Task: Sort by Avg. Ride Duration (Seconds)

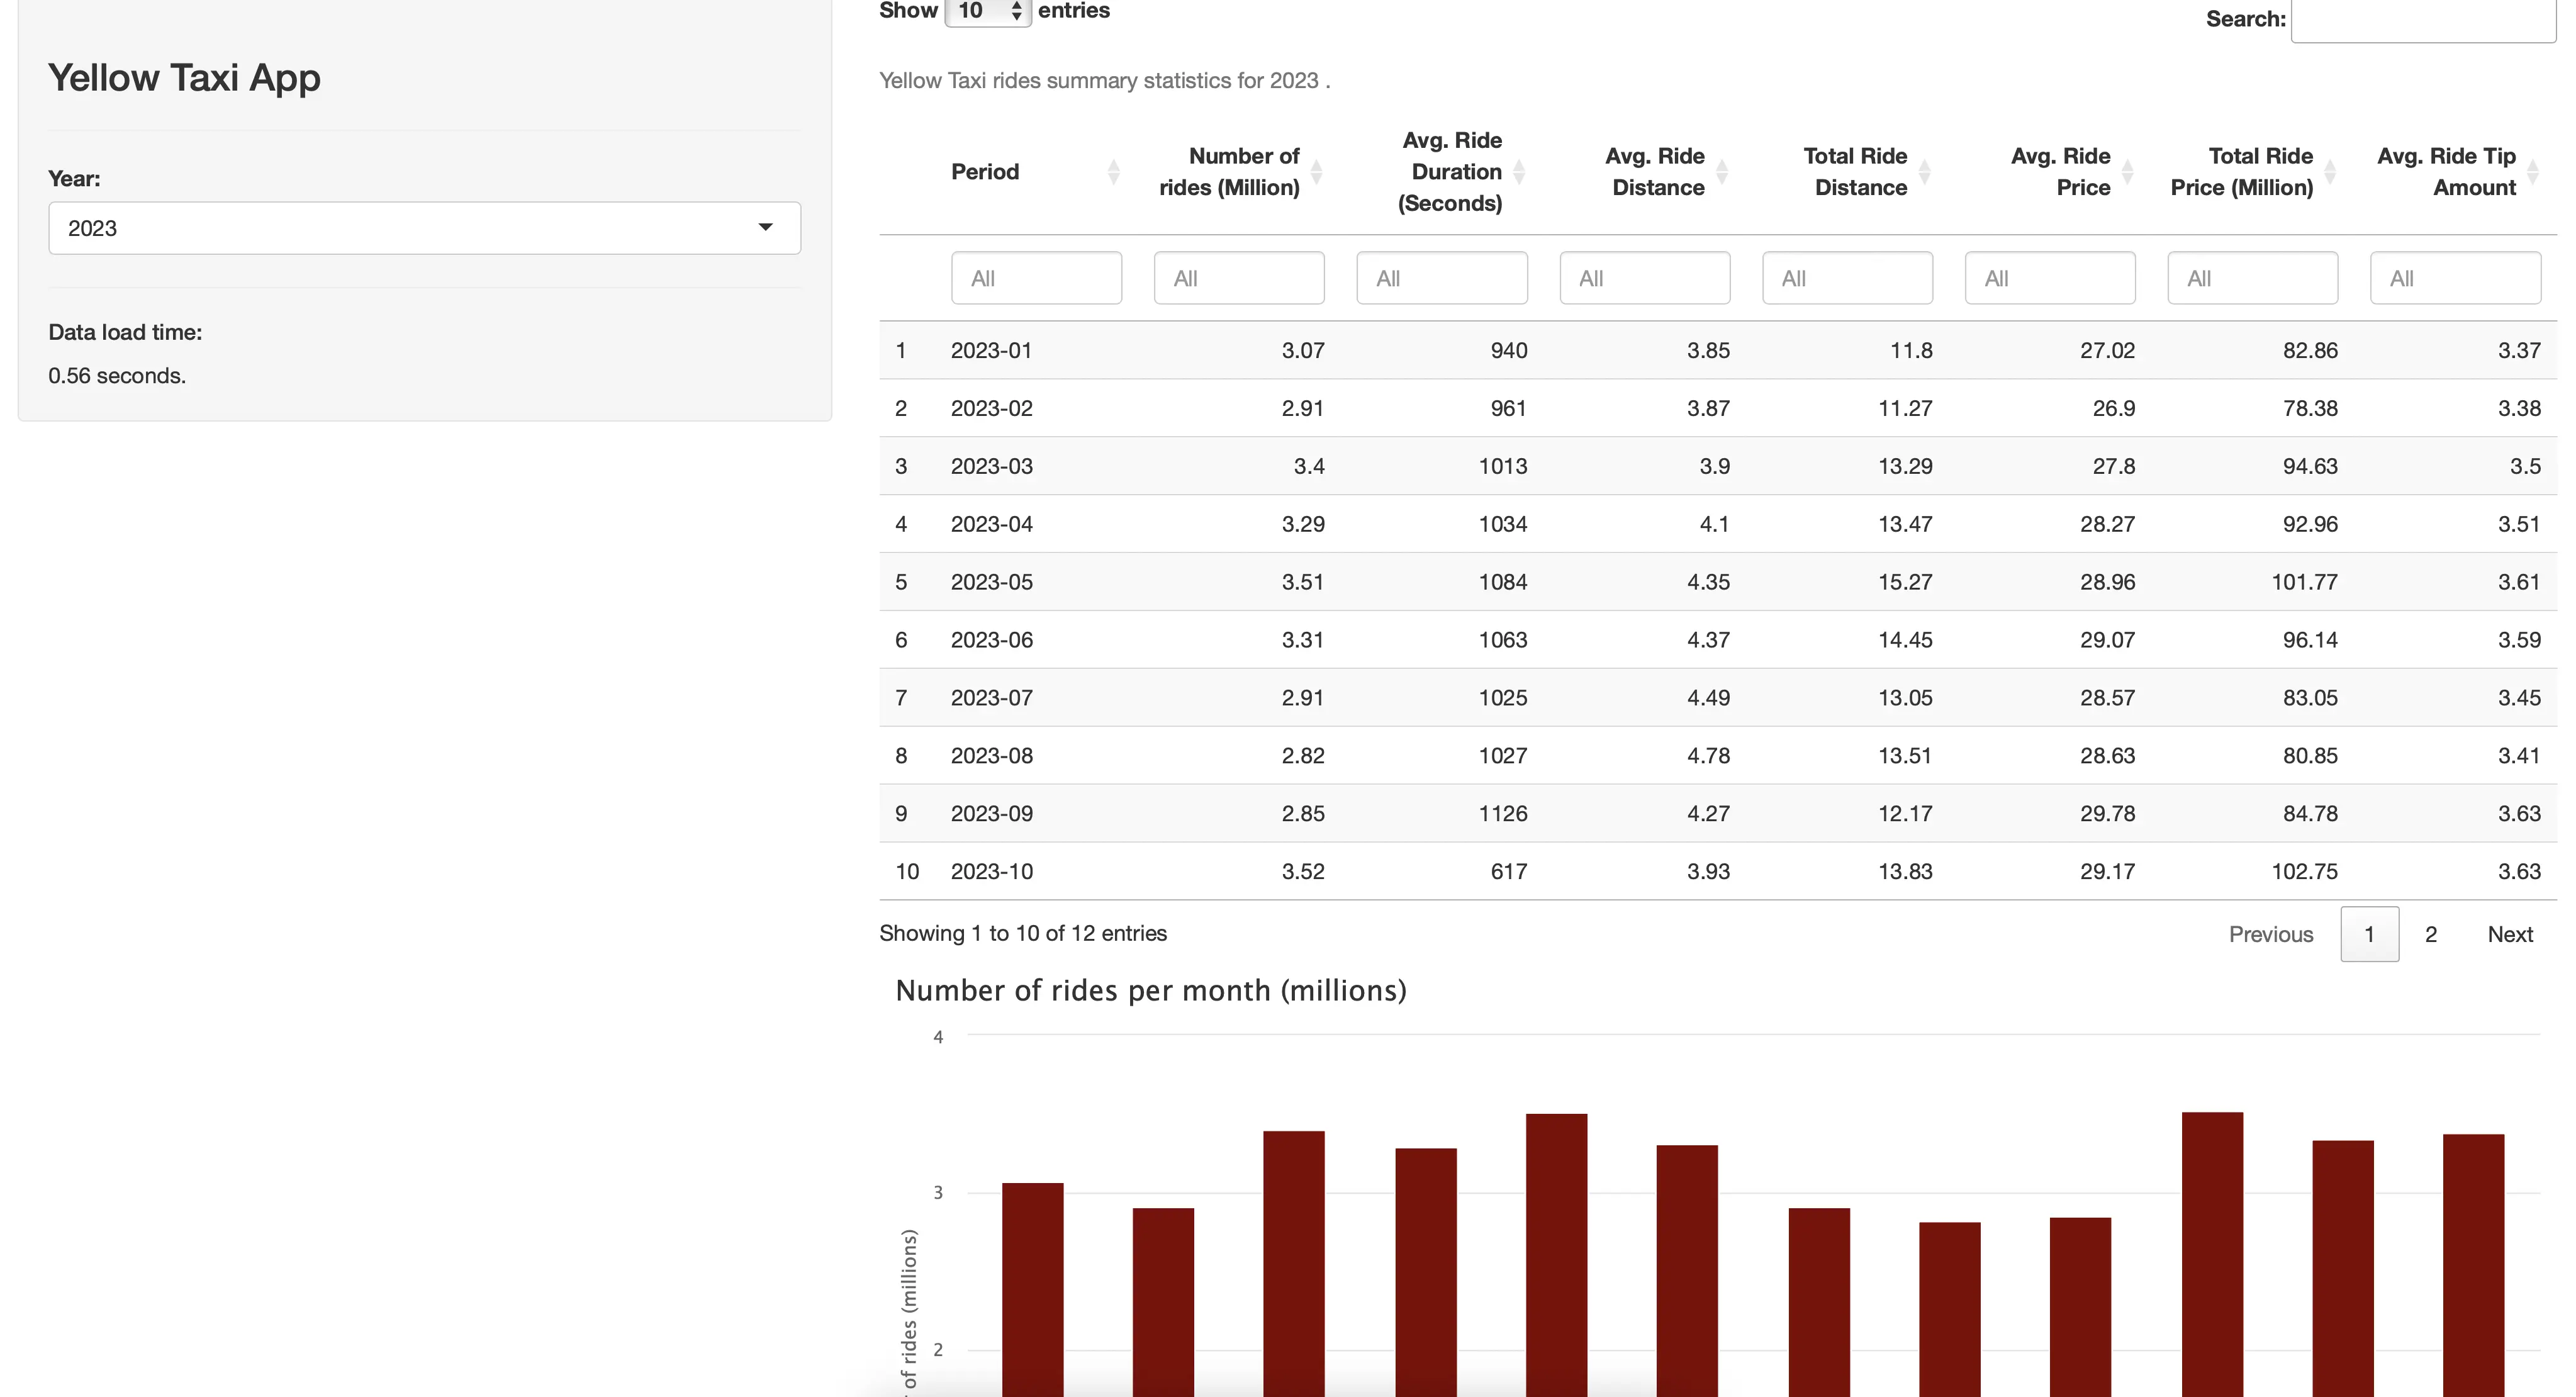Action: click(1442, 172)
